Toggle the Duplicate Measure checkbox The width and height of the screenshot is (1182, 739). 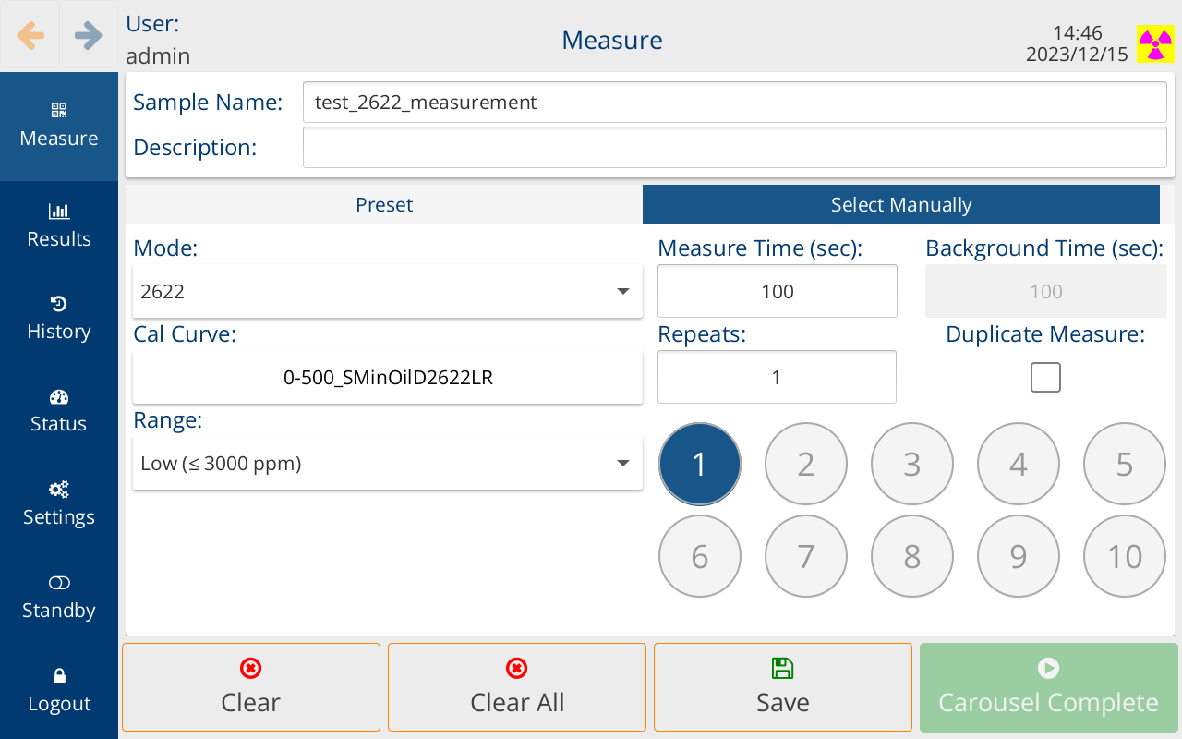(x=1045, y=377)
